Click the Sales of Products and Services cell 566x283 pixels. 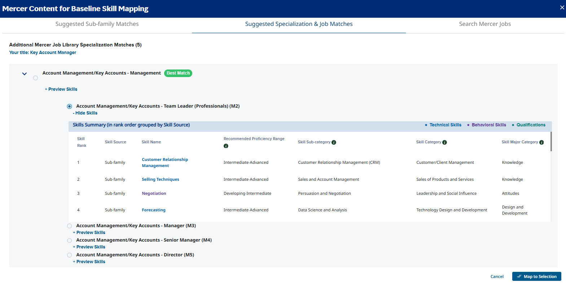(x=445, y=179)
